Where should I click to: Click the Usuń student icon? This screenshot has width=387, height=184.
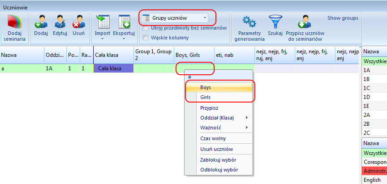pyautogui.click(x=79, y=21)
